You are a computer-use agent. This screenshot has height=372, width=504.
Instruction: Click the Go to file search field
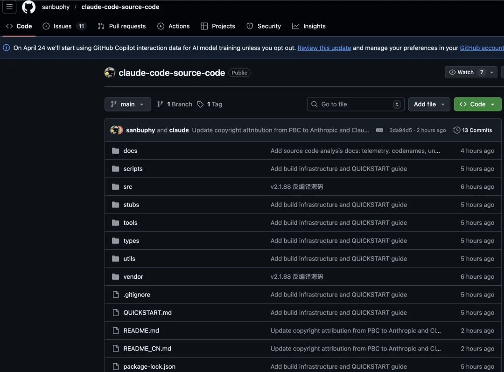tap(356, 104)
